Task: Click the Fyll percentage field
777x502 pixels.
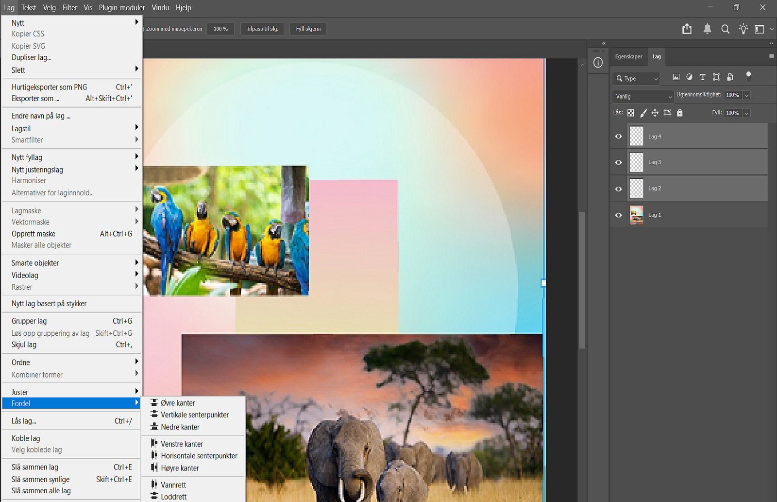Action: point(733,113)
